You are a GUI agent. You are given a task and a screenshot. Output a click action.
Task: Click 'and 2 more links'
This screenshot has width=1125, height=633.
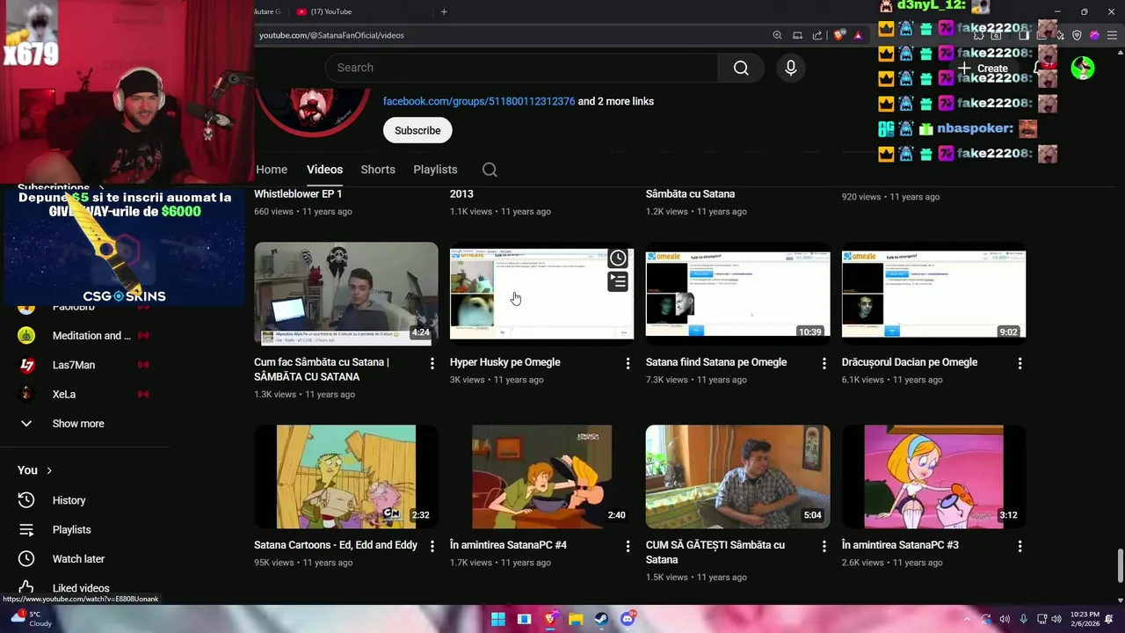click(616, 101)
